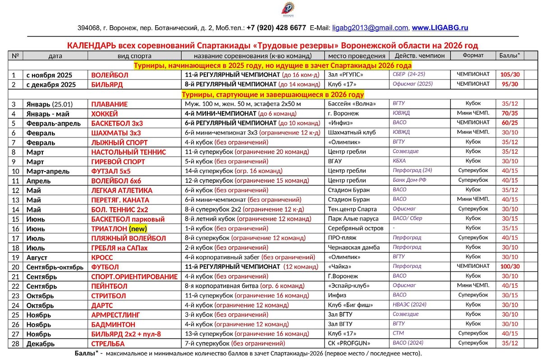Click champion 'Банк Дом-РФ'
The image size is (541, 357).
click(411, 179)
